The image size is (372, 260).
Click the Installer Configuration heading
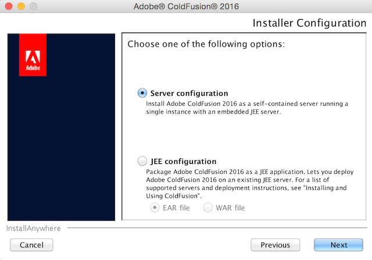click(x=310, y=23)
